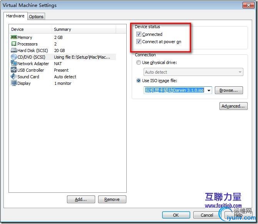Expand the ISO image file dropdown arrow
258x224 pixels.
[209, 90]
